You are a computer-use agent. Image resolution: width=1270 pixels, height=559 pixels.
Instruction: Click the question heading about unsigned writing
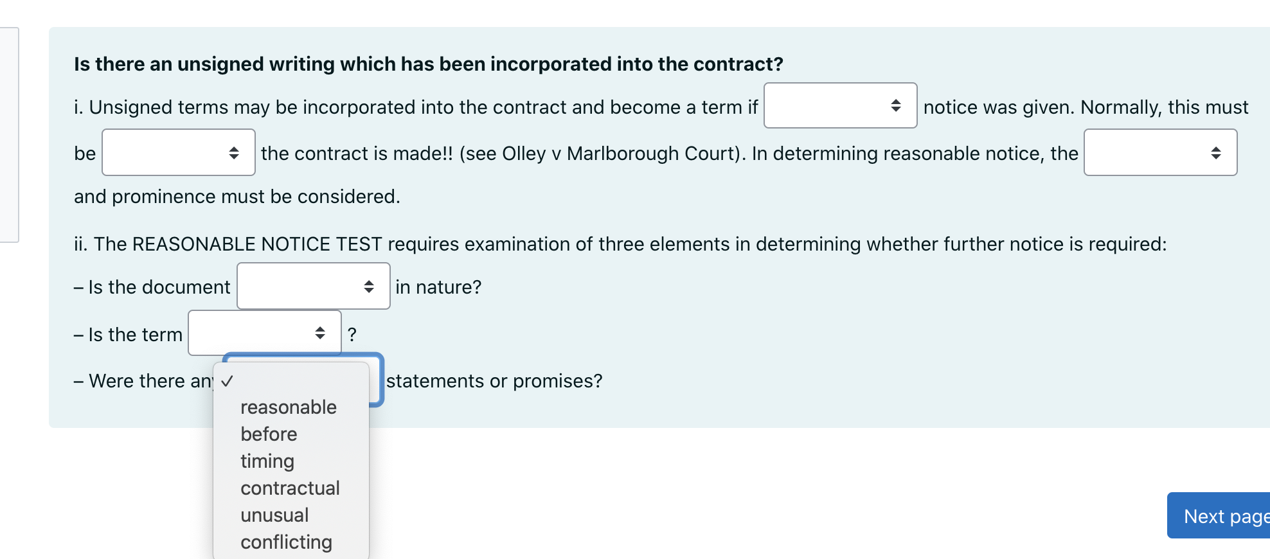pyautogui.click(x=427, y=64)
